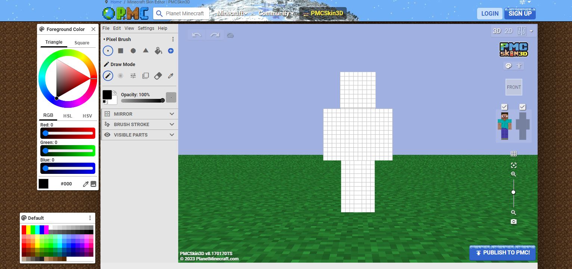Switch to 3D view mode

[497, 31]
